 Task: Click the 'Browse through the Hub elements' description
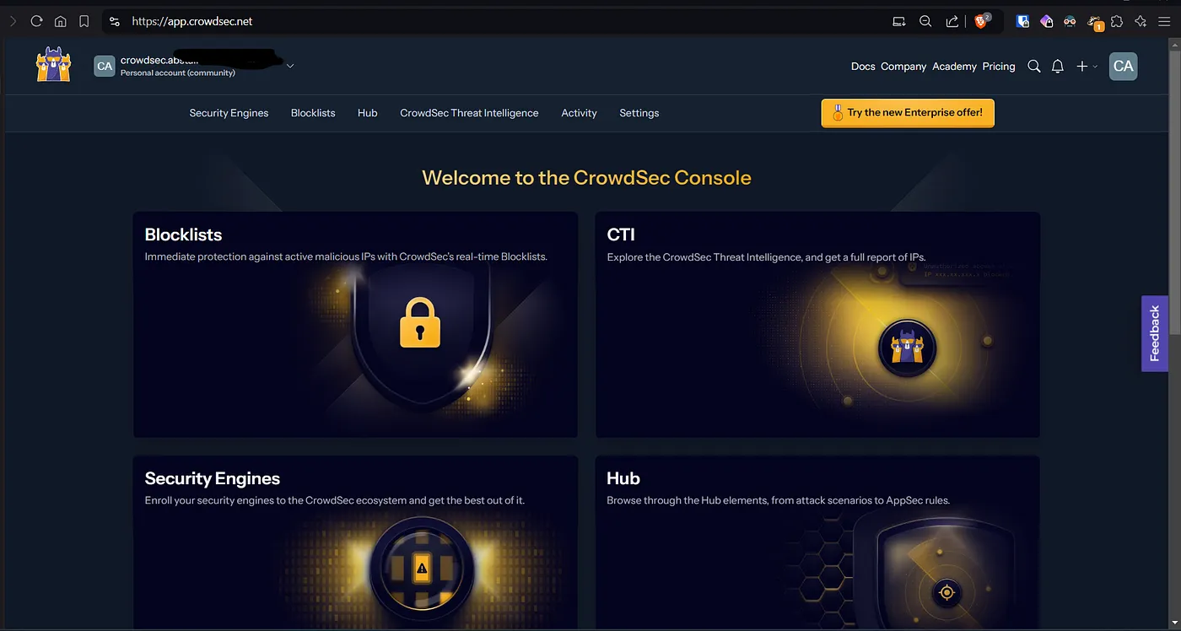779,500
